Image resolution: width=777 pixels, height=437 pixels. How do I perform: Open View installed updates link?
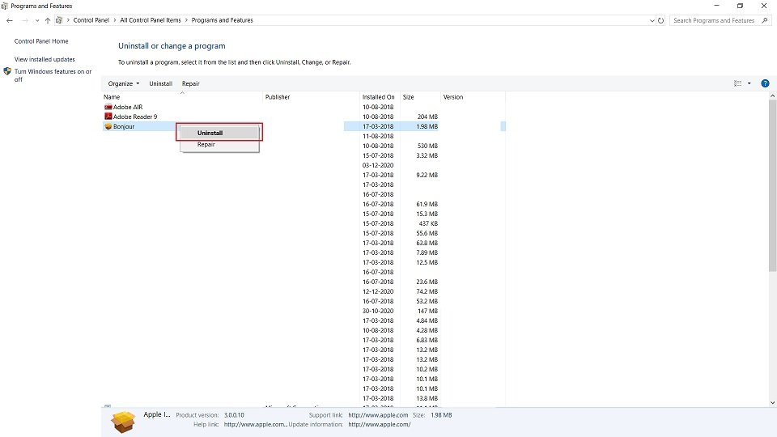(45, 59)
